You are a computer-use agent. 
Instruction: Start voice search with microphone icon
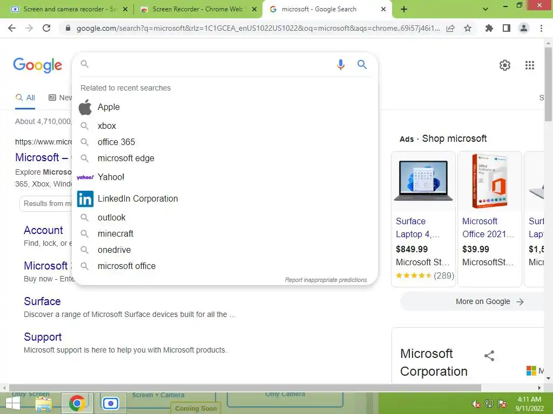click(x=340, y=65)
